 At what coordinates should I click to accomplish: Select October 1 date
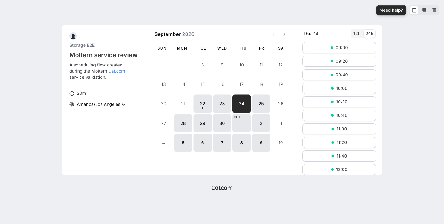tap(242, 123)
